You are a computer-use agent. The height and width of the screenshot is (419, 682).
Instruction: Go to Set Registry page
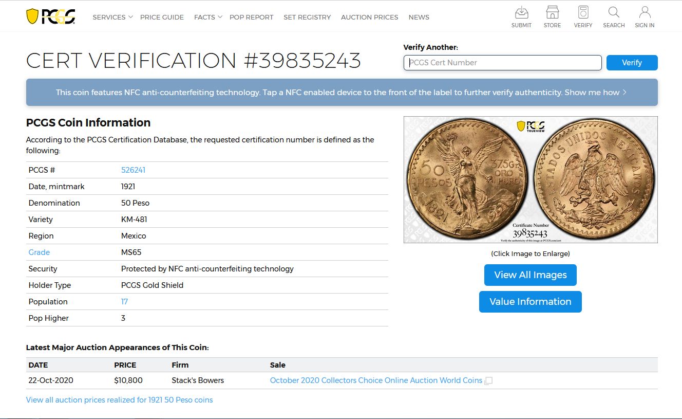click(307, 17)
